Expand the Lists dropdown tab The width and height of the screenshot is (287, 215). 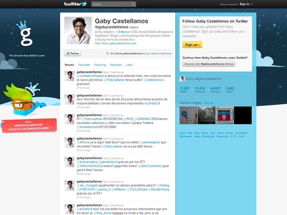pos(130,65)
